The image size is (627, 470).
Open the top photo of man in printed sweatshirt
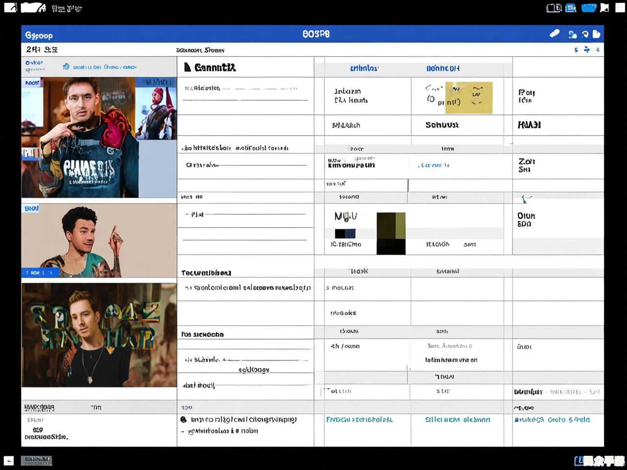[x=99, y=137]
